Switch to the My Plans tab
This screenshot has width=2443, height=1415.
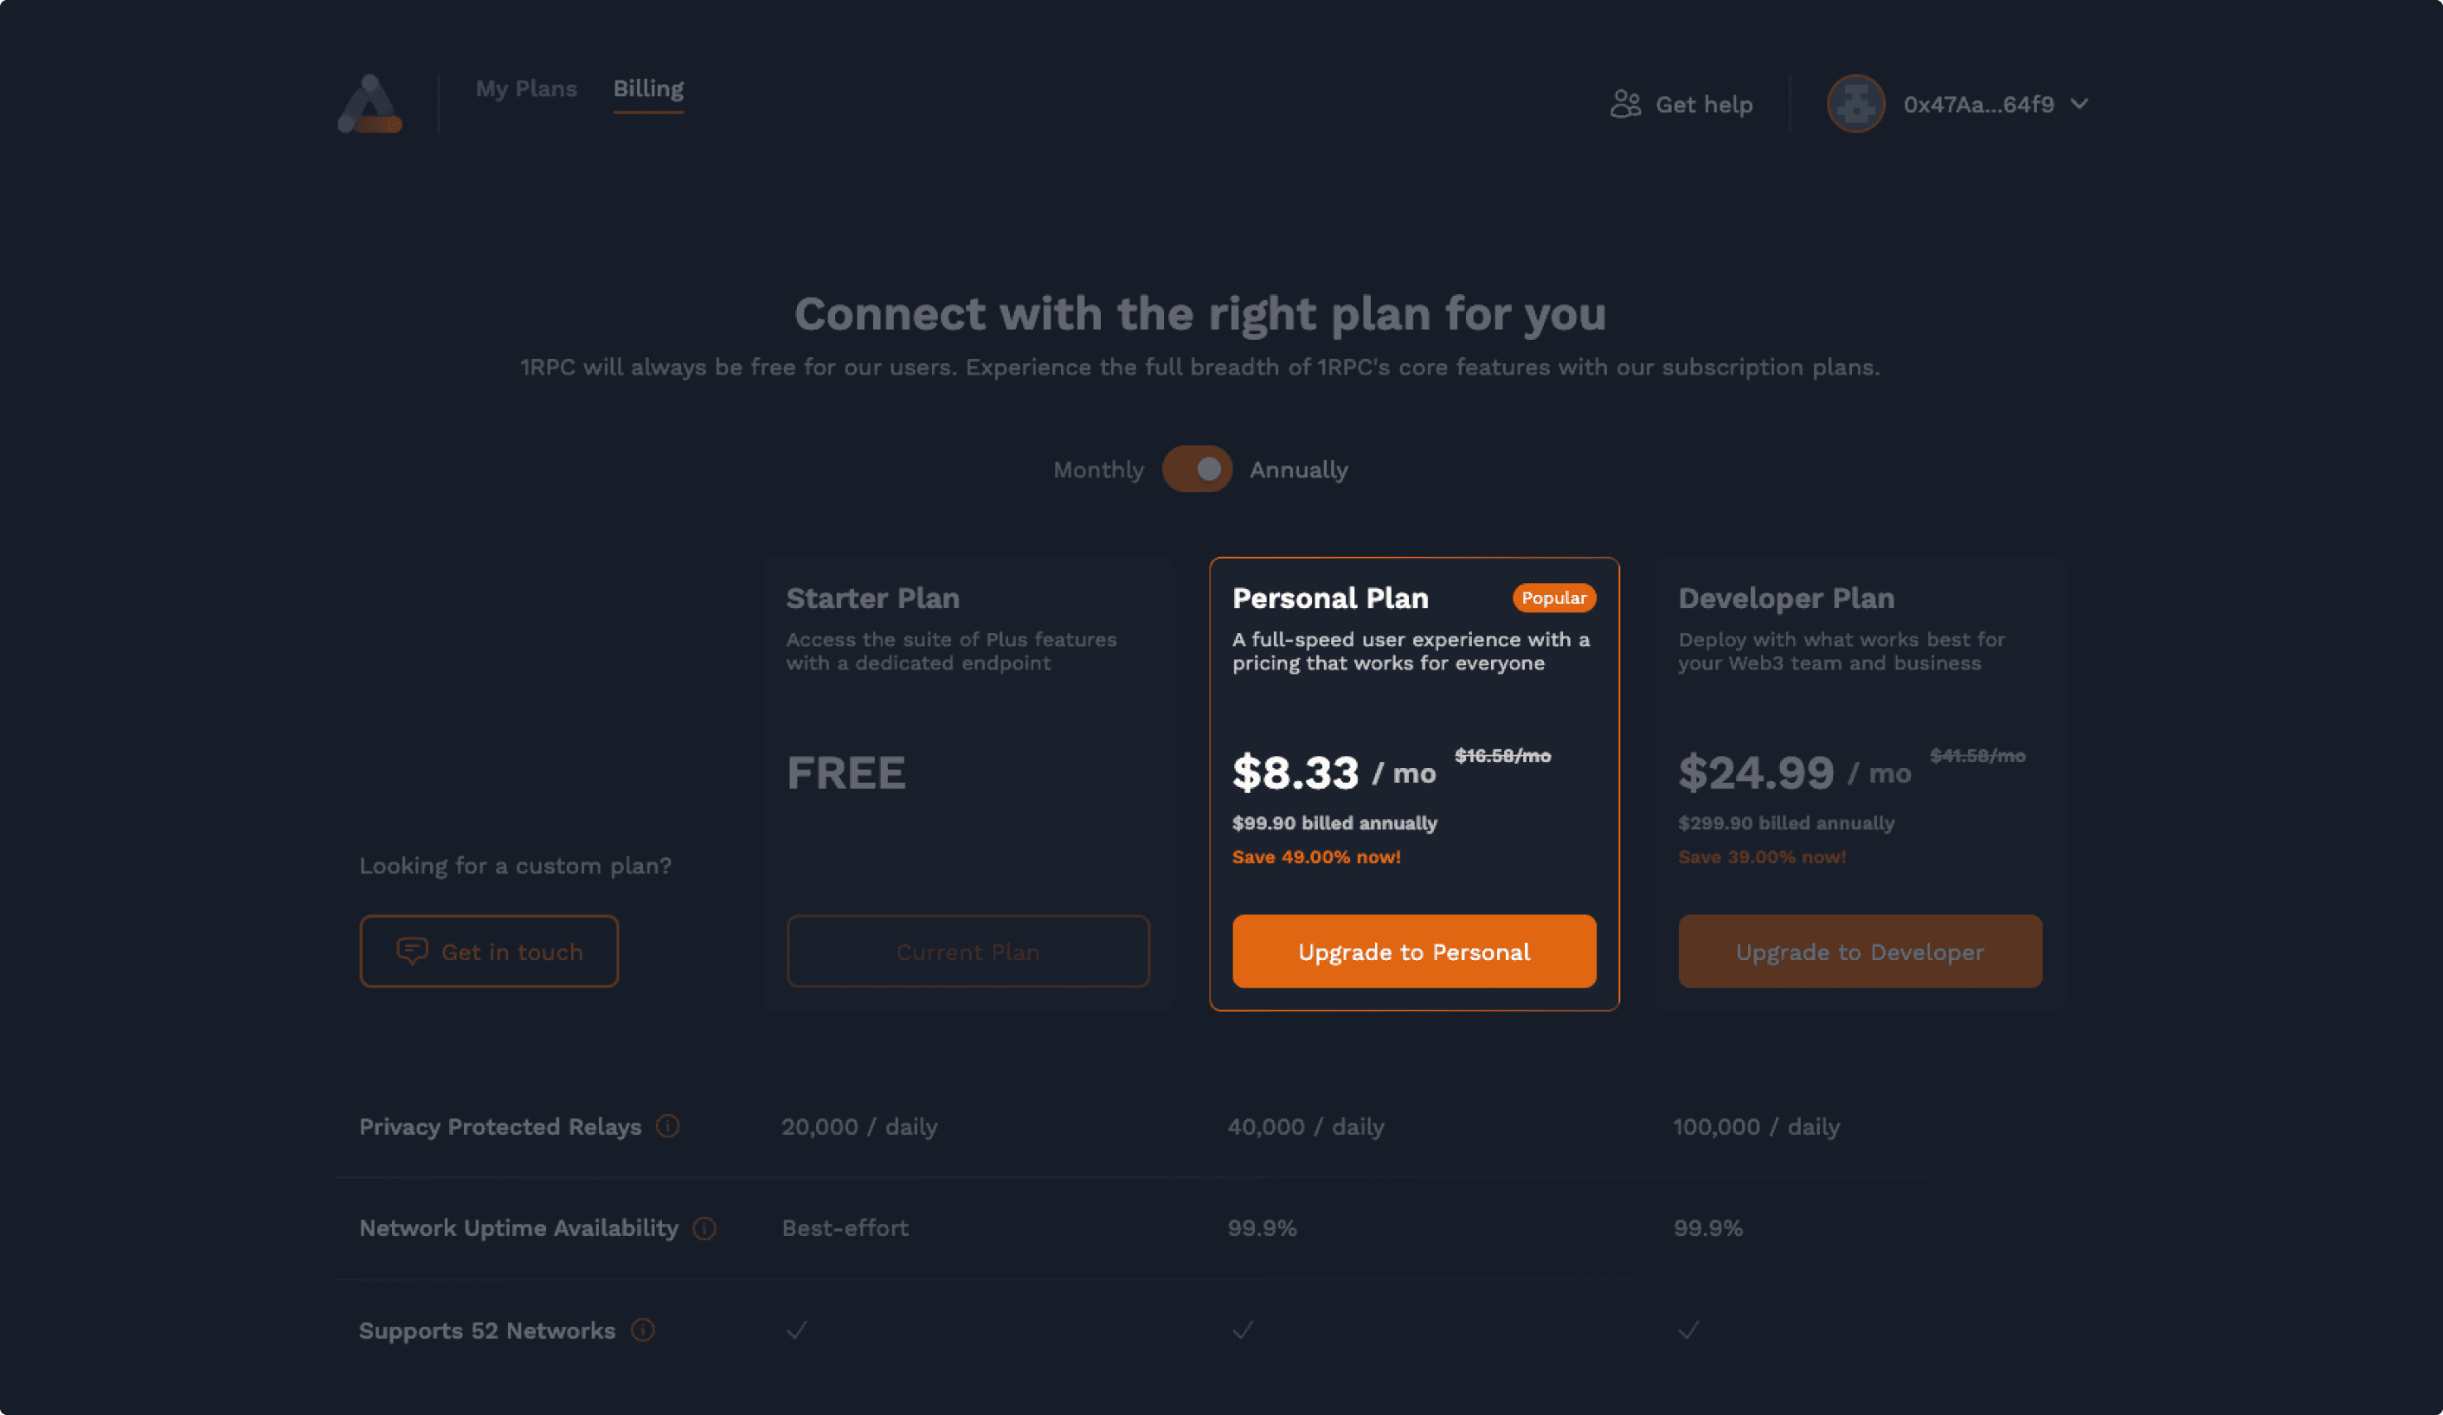[x=525, y=89]
